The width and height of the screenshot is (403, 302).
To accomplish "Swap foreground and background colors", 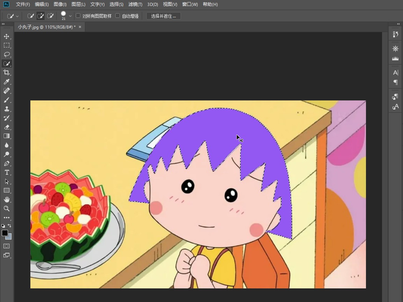I will 9,226.
